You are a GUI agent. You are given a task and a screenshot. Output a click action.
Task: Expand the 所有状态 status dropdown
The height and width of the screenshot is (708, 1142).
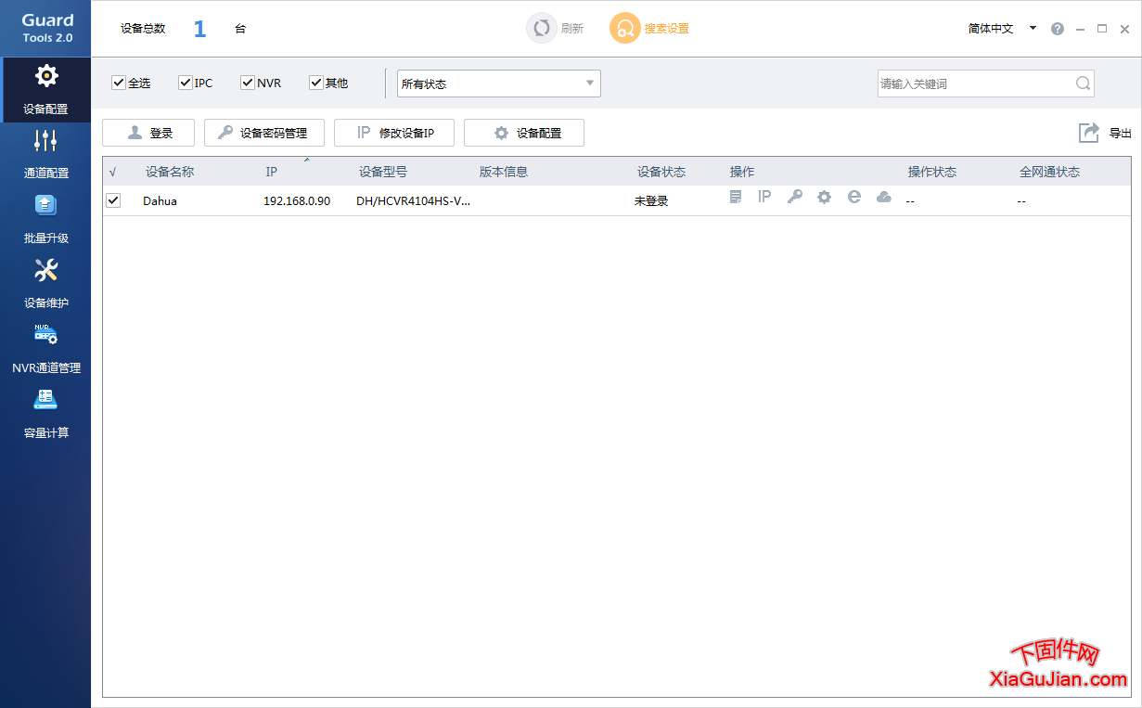tap(498, 84)
